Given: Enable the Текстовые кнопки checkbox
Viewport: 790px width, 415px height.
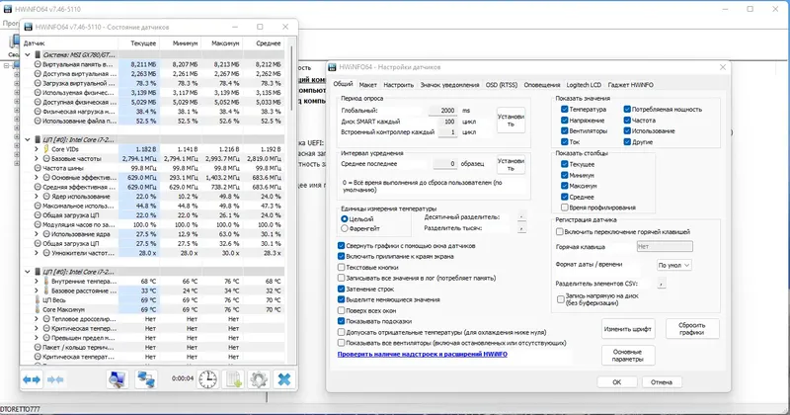Looking at the screenshot, I should pos(341,267).
